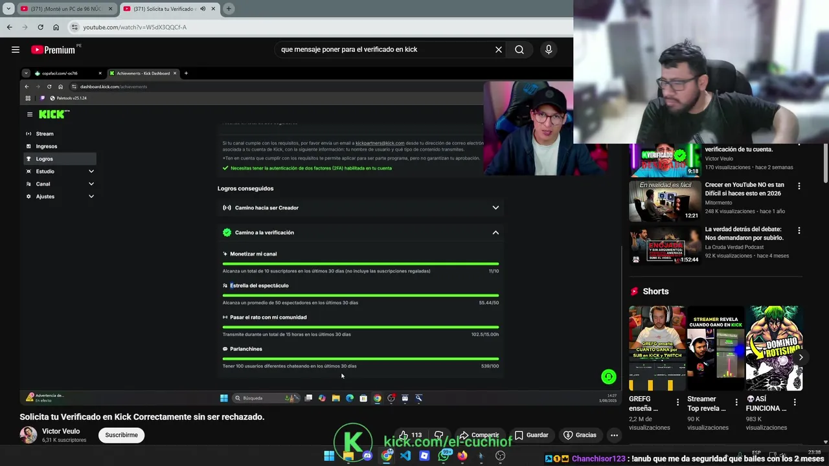Click the kickpartners@kick.com email link
Image resolution: width=829 pixels, height=466 pixels.
[380, 143]
